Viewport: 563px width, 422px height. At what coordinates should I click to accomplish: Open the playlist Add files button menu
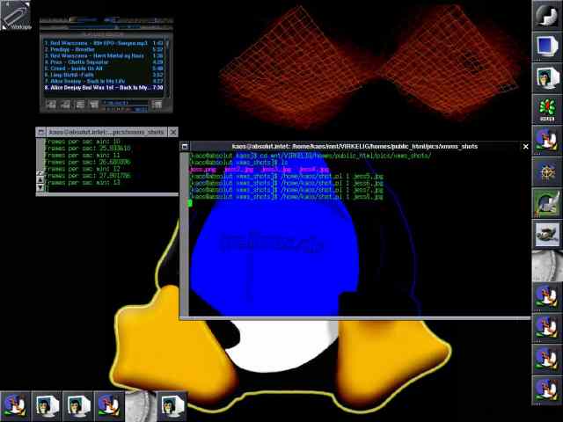tap(51, 105)
